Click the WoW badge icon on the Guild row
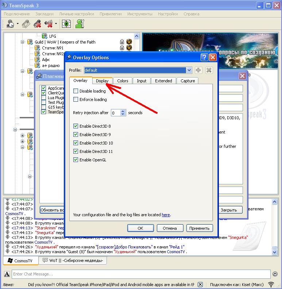This screenshot has width=282, height=289. [x=129, y=42]
